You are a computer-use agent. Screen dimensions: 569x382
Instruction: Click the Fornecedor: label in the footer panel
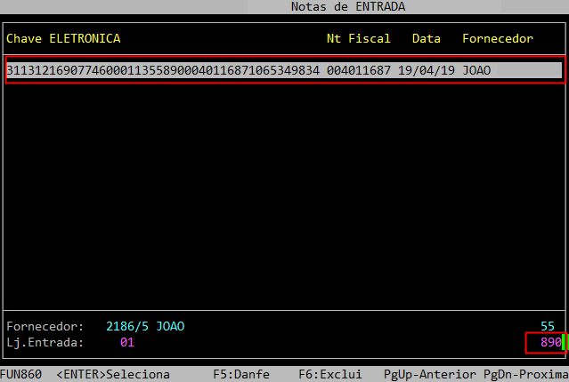[x=45, y=326]
